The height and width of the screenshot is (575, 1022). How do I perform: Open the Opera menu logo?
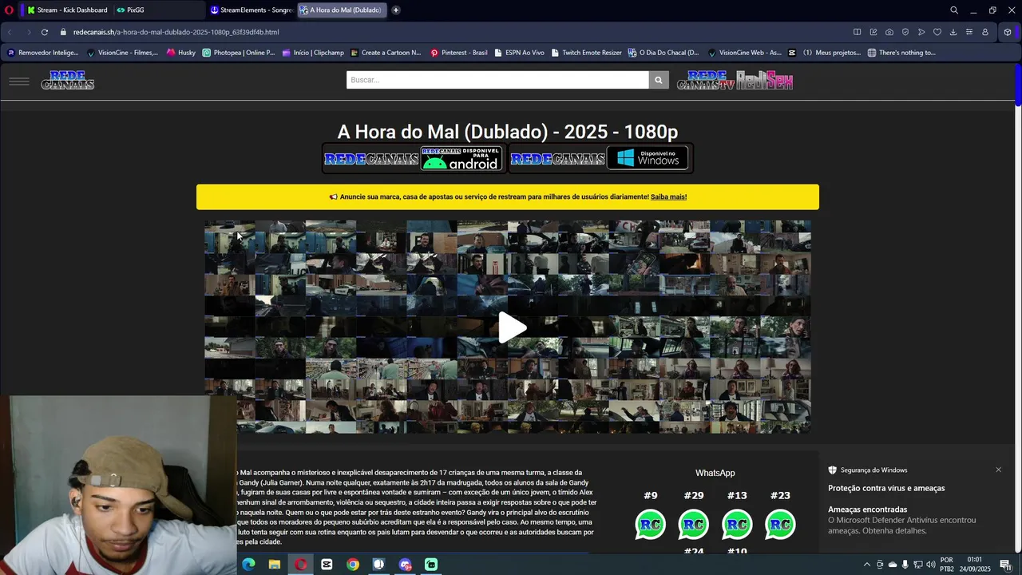tap(9, 10)
